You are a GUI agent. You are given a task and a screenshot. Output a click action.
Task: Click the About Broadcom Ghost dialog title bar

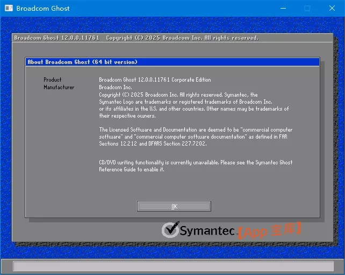pyautogui.click(x=172, y=62)
